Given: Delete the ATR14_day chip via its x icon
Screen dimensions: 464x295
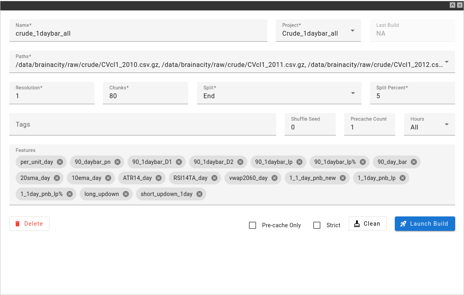Looking at the screenshot, I should (x=158, y=178).
